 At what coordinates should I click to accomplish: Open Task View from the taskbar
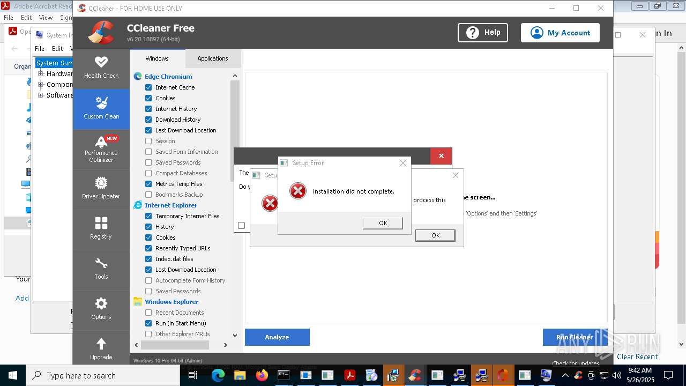click(193, 375)
